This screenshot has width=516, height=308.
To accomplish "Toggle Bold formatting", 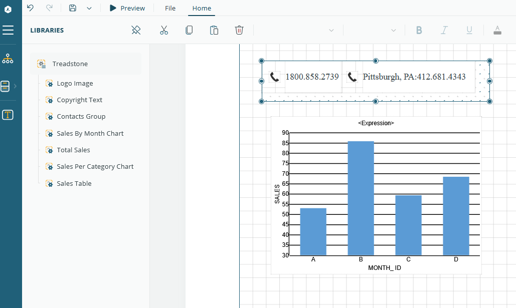I will click(x=419, y=30).
